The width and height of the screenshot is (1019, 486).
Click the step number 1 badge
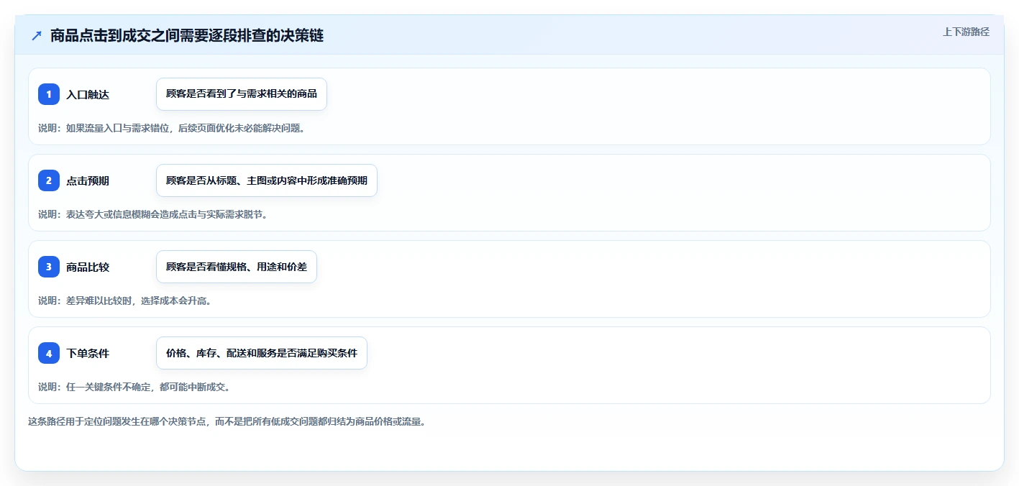[x=49, y=94]
